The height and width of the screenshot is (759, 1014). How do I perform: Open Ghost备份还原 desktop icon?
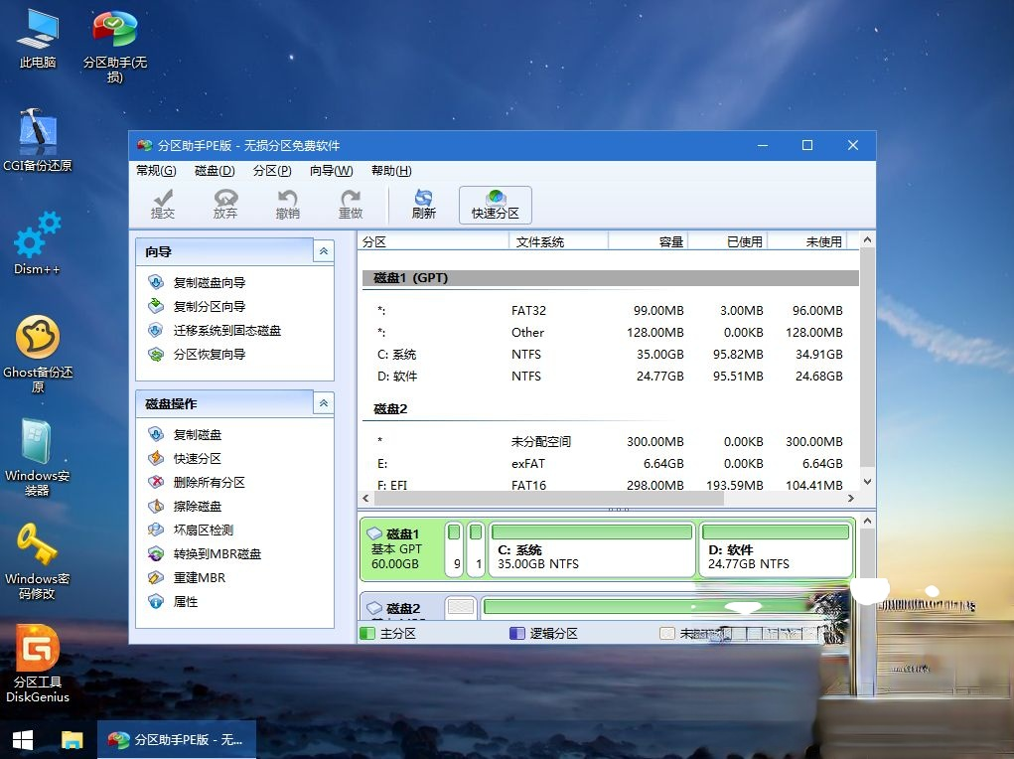[x=38, y=354]
